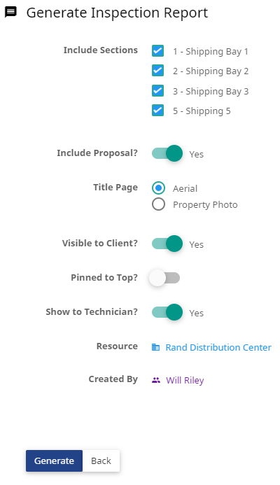Uncheck the 1 - Shipping Bay 1 checkbox
Image resolution: width=280 pixels, height=485 pixels.
[157, 50]
